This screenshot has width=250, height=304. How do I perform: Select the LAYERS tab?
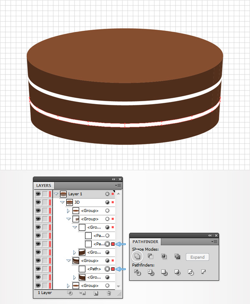(x=44, y=186)
